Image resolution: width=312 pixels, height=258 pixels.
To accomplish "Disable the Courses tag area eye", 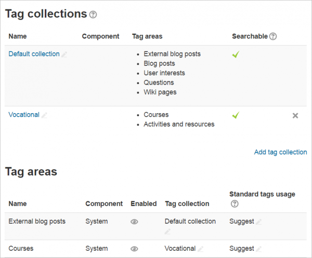I will (x=134, y=249).
